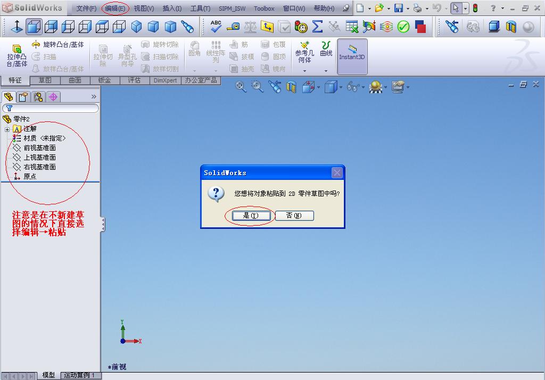Screen dimensions: 545x380
Task: Open the view settings monitor dropdown
Action: click(x=408, y=87)
